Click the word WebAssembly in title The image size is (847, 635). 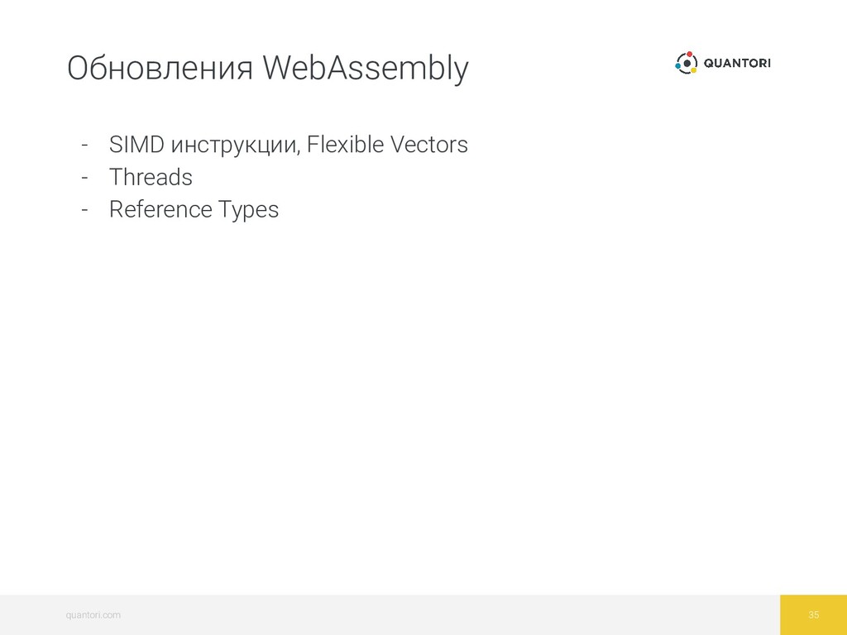coord(366,69)
